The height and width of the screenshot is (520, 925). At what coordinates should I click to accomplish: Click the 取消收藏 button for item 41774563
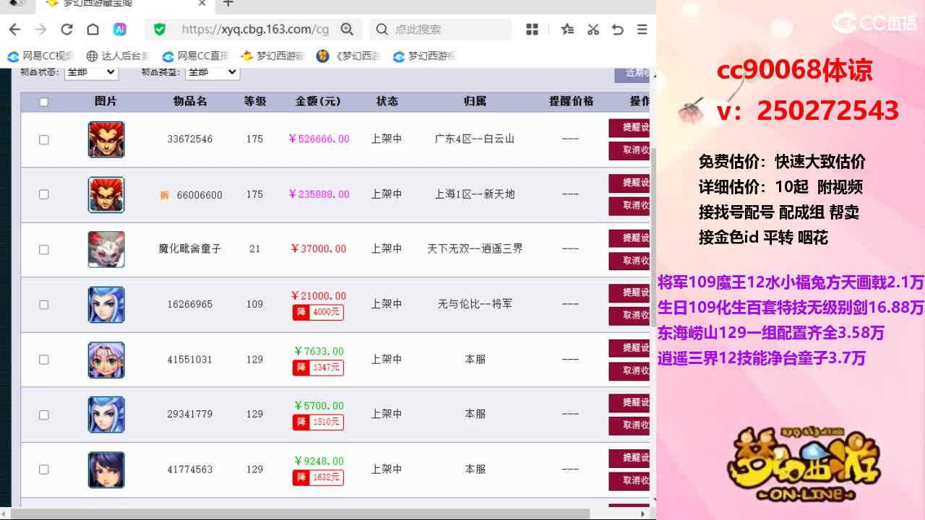[629, 480]
